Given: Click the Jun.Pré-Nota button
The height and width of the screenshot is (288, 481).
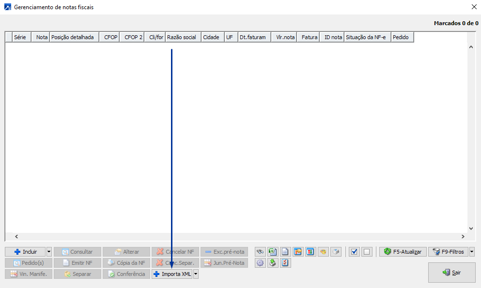Looking at the screenshot, I should point(224,263).
